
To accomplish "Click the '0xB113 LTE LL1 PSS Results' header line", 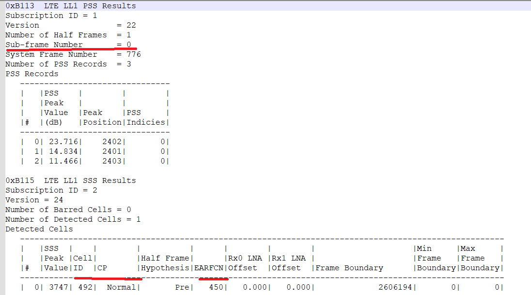I will click(71, 6).
